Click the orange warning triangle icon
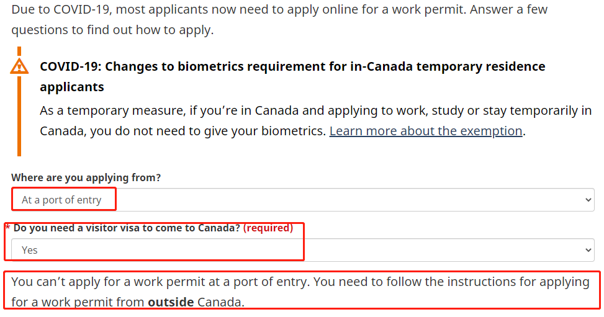This screenshot has width=604, height=317. pyautogui.click(x=19, y=66)
